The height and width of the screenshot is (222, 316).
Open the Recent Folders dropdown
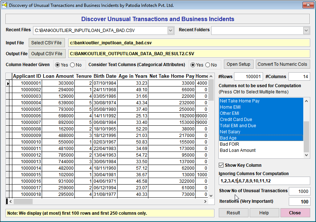point(307,31)
